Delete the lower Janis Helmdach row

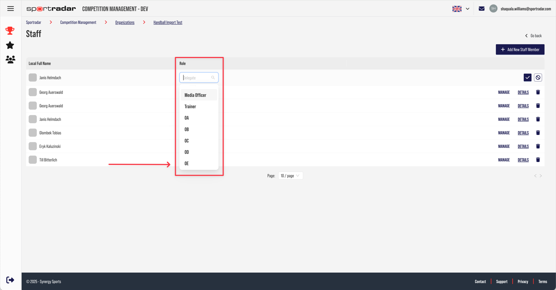[x=538, y=119]
